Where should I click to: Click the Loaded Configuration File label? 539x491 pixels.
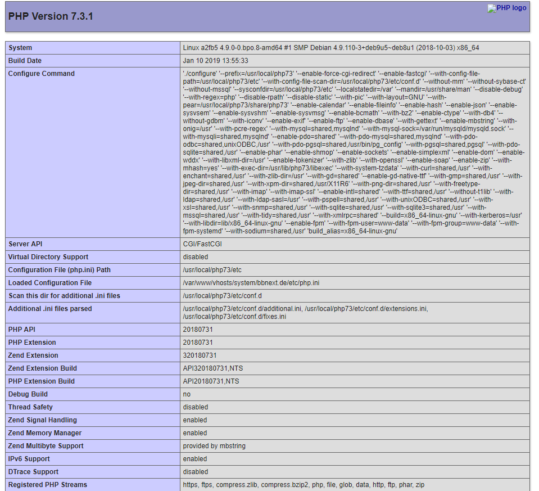(x=50, y=283)
